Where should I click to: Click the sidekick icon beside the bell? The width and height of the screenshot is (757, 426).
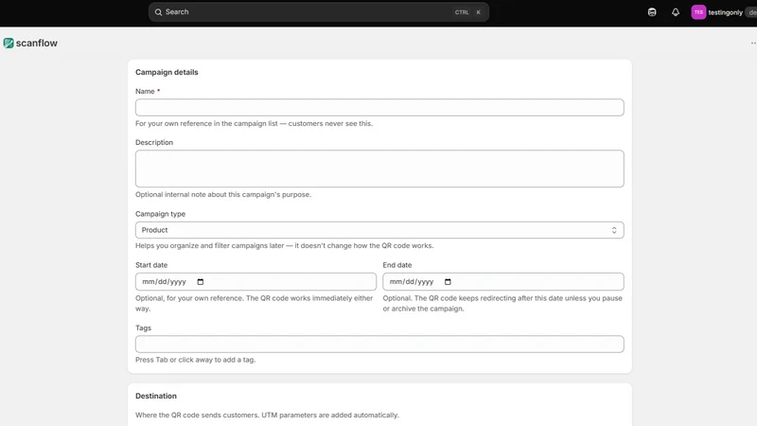(x=652, y=12)
